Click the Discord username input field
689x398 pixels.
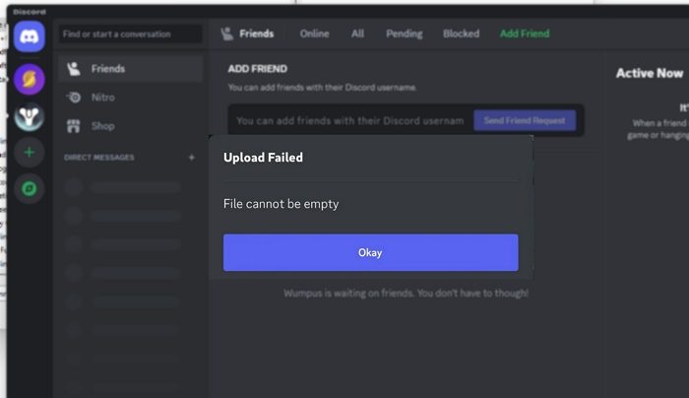click(x=349, y=120)
